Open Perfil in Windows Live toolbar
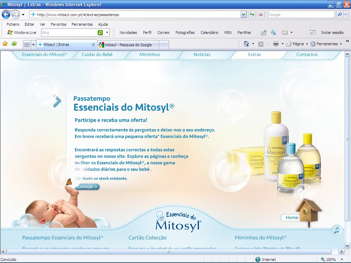351x263 pixels. coord(147,33)
